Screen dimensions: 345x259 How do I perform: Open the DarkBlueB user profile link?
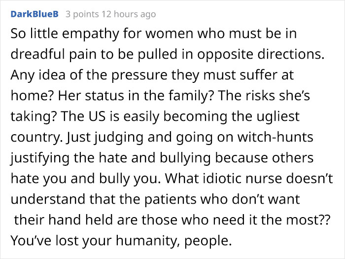pyautogui.click(x=34, y=14)
